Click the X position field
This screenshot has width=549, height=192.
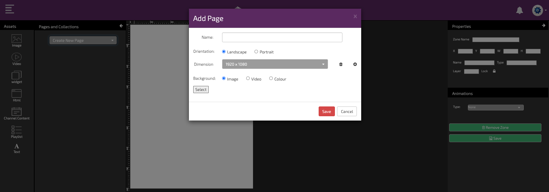pyautogui.click(x=465, y=51)
